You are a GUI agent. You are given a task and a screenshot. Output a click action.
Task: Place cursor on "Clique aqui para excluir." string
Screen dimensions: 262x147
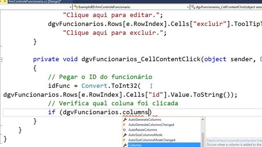[113, 33]
